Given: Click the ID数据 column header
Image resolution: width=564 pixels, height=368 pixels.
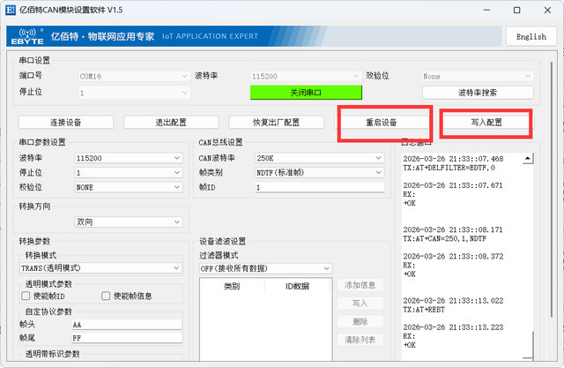Looking at the screenshot, I should (x=298, y=286).
